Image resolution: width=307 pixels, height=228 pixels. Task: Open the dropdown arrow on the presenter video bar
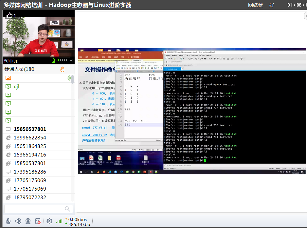pyautogui.click(x=71, y=61)
